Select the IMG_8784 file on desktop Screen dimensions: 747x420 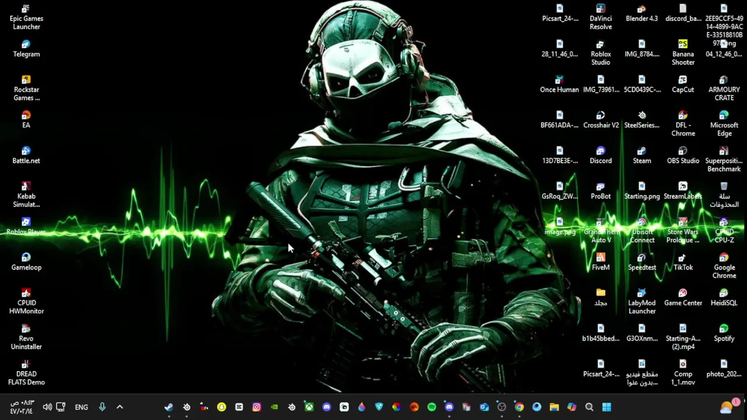pos(642,49)
